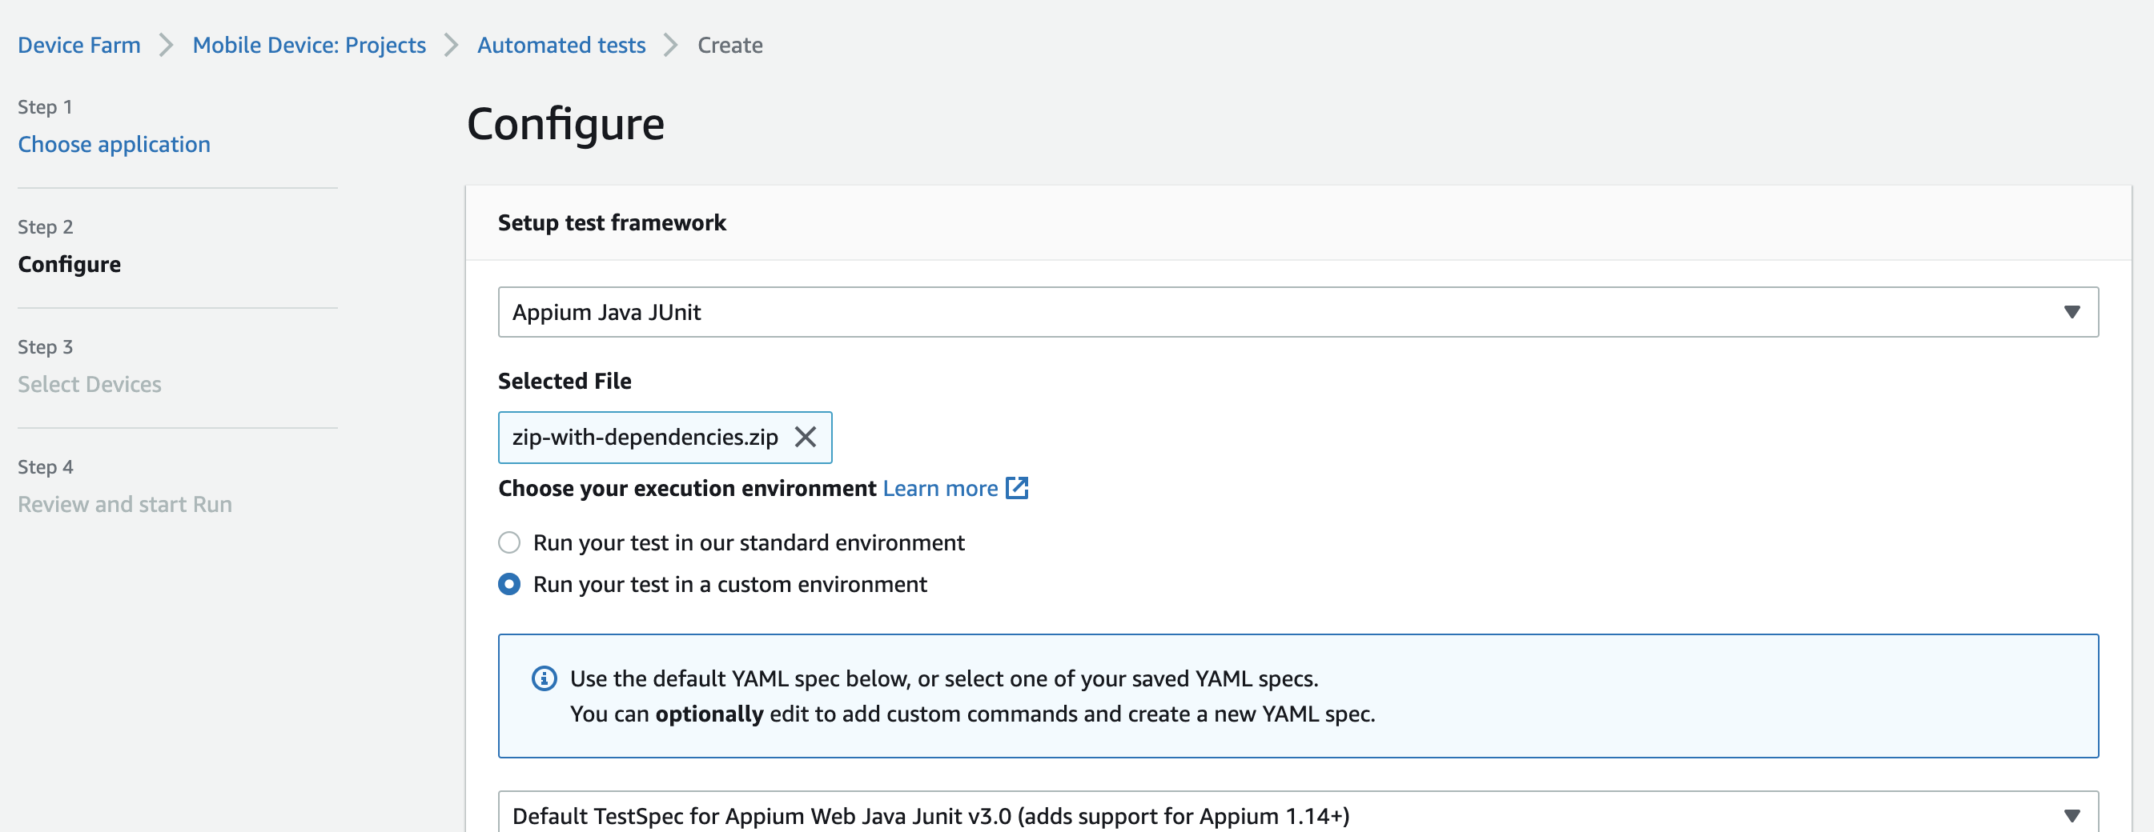This screenshot has width=2154, height=832.
Task: Click the chevron after Automated tests breadcrumb
Action: (x=670, y=45)
